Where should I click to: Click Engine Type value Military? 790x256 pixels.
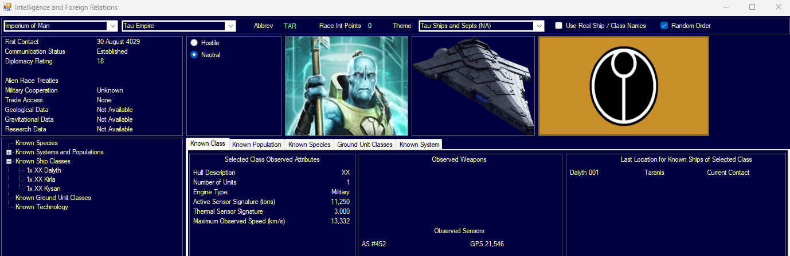[341, 192]
